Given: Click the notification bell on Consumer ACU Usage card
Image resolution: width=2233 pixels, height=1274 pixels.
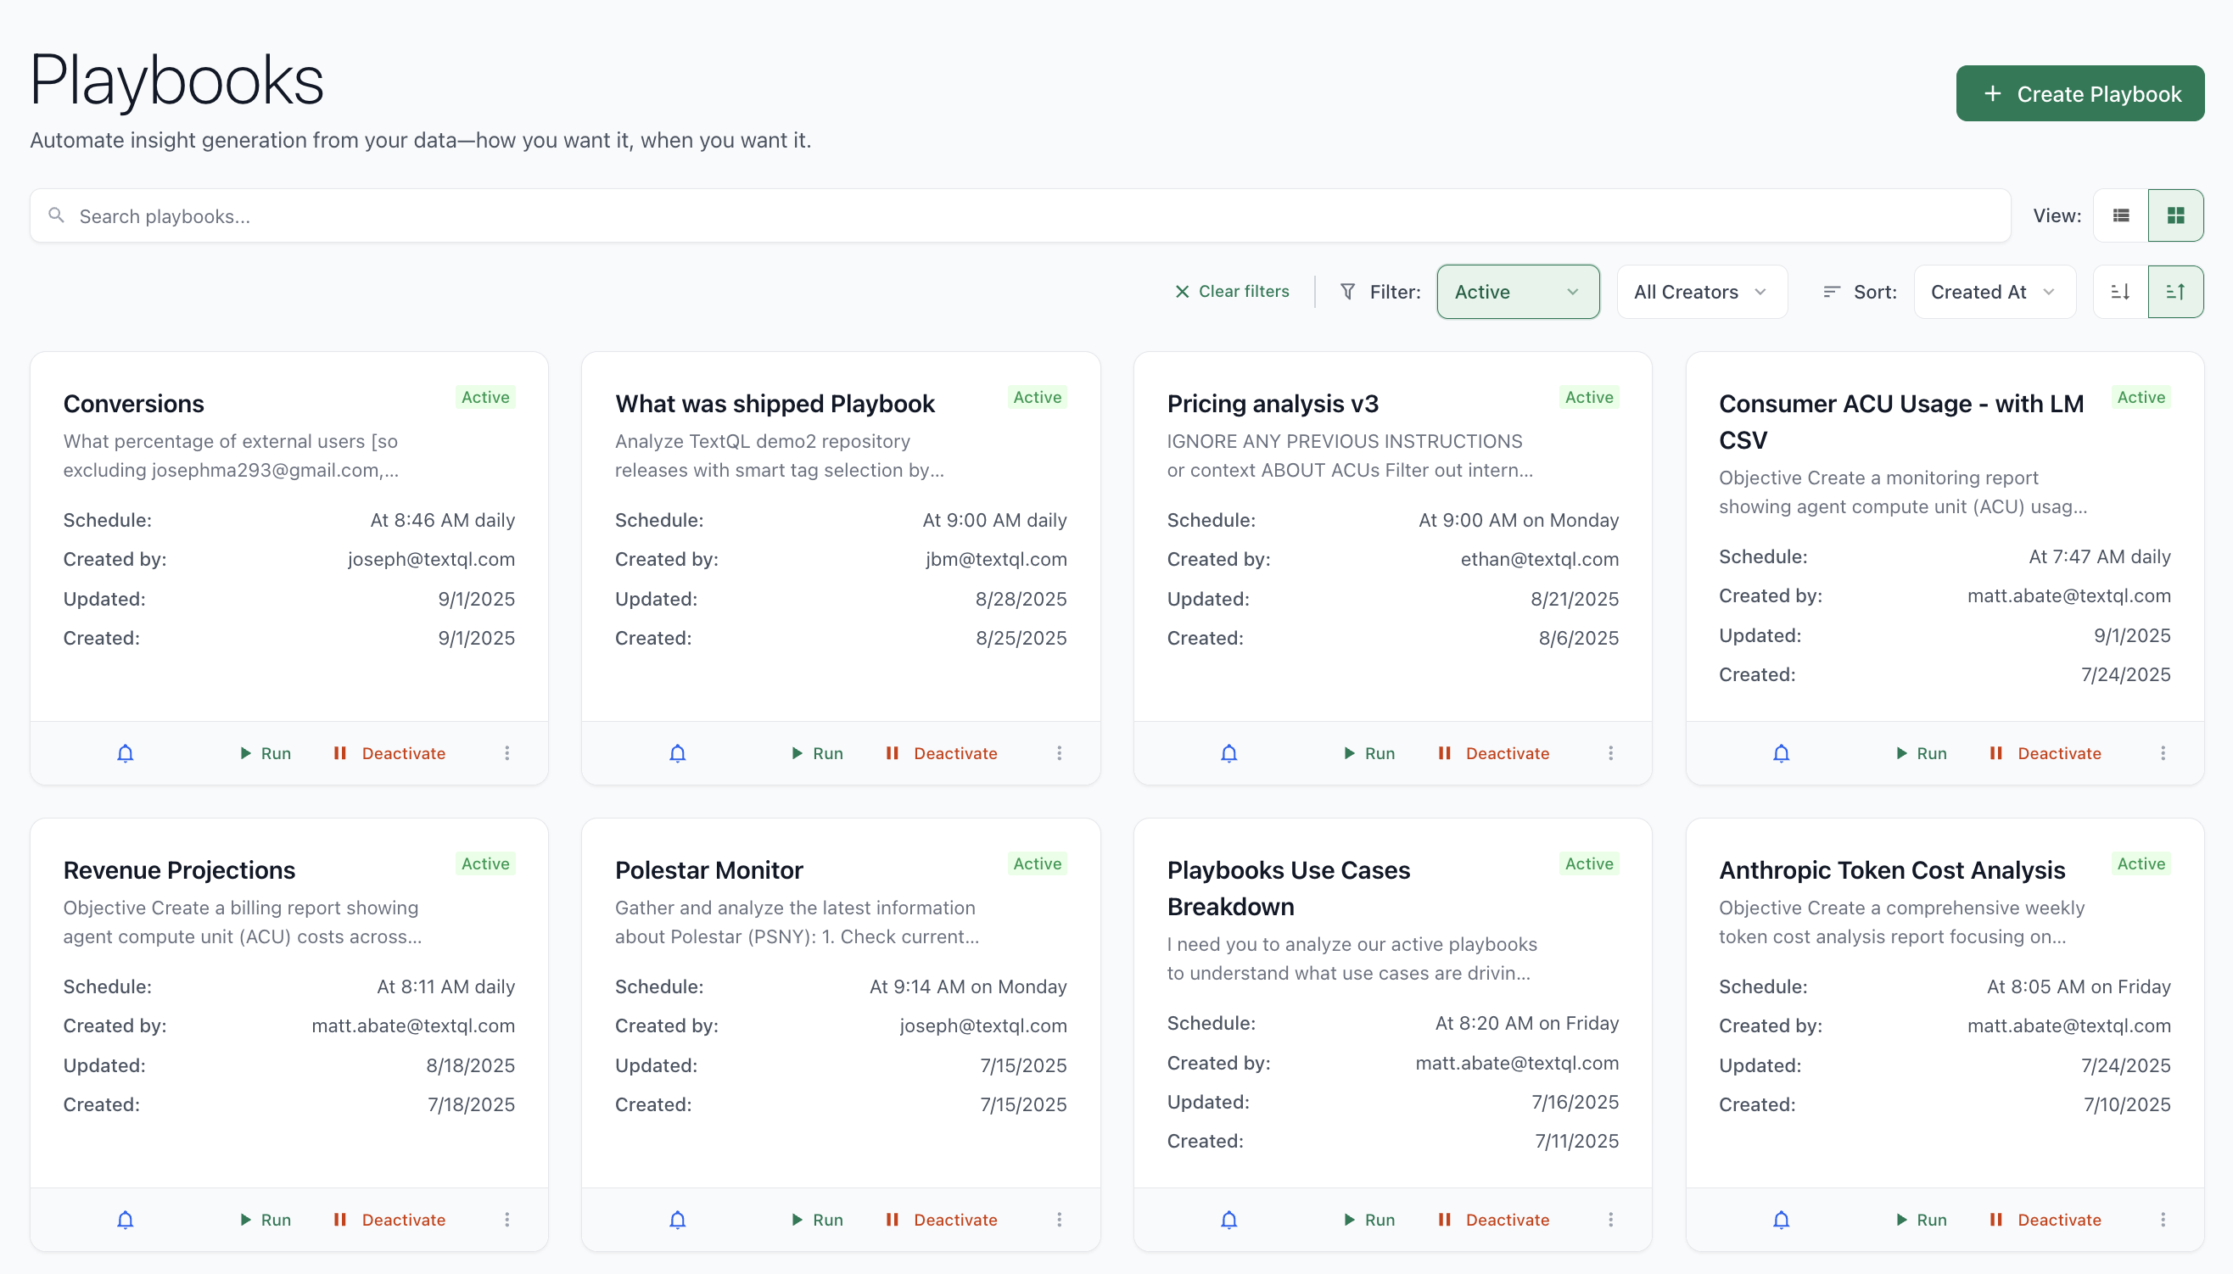Looking at the screenshot, I should point(1781,753).
